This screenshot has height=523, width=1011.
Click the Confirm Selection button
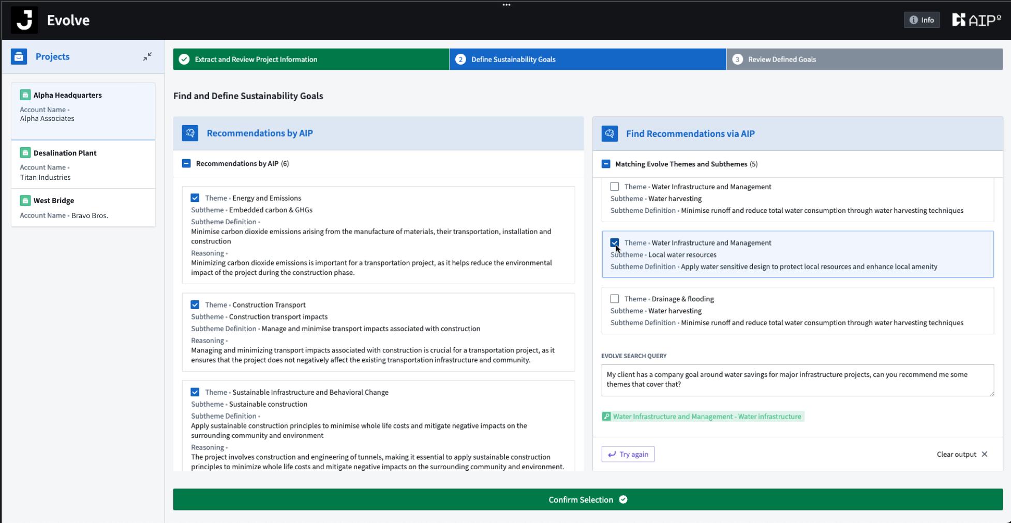588,500
